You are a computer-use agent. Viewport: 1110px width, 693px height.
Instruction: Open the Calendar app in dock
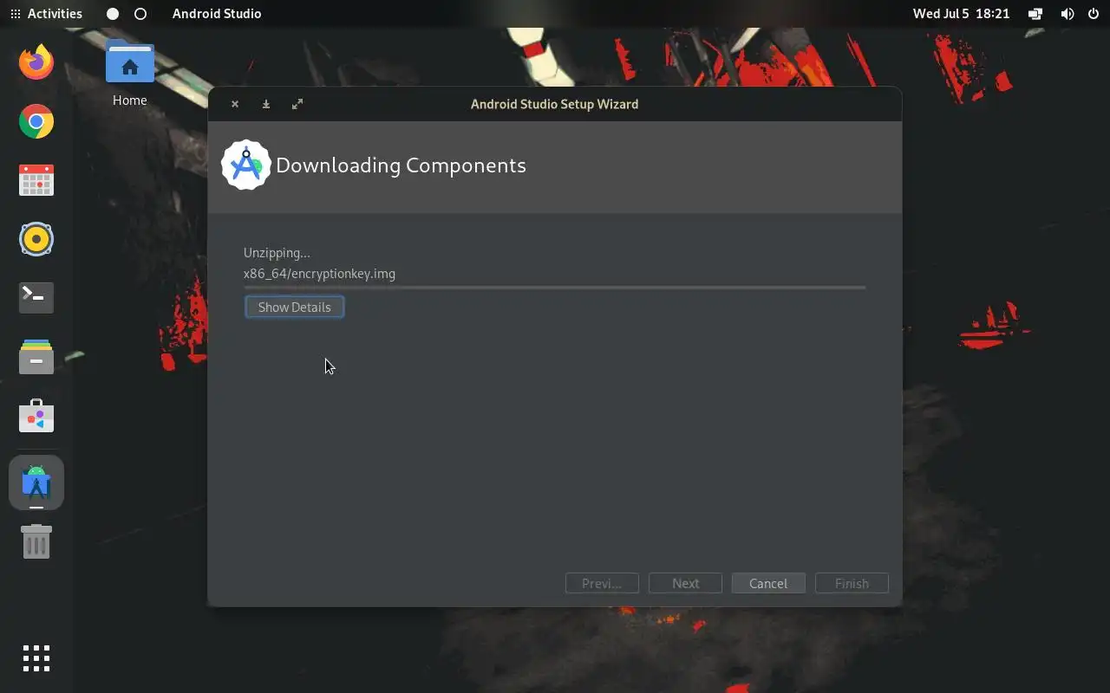click(x=36, y=180)
